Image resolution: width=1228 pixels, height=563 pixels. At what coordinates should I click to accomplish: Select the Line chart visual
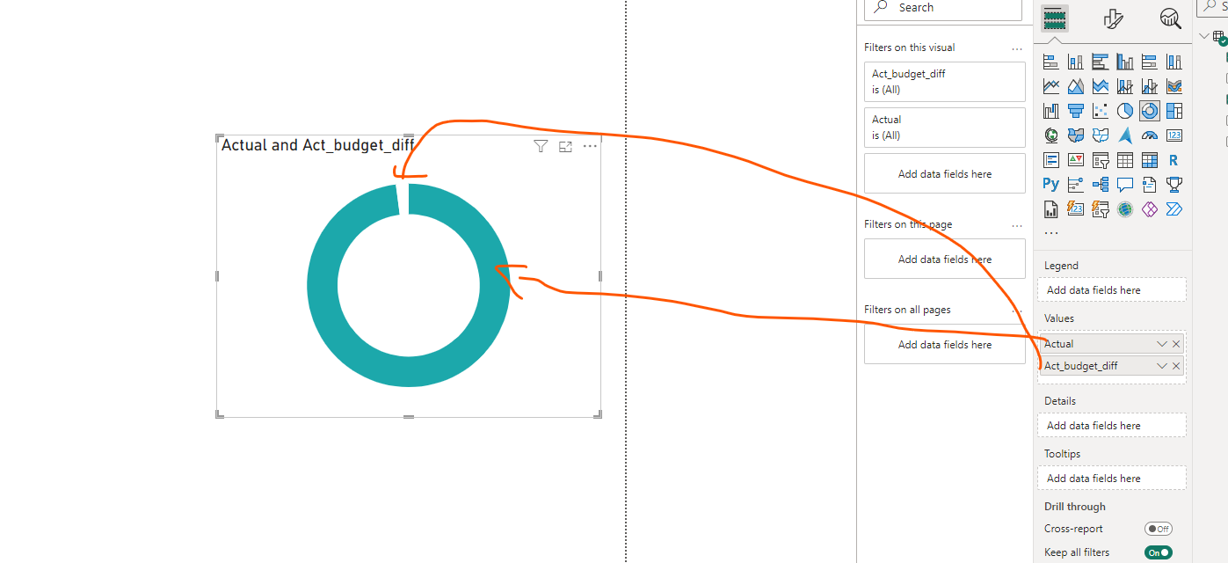1050,86
